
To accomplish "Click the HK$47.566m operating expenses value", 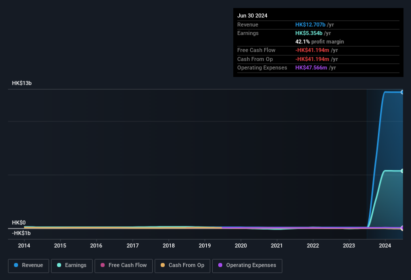I will pos(311,68).
